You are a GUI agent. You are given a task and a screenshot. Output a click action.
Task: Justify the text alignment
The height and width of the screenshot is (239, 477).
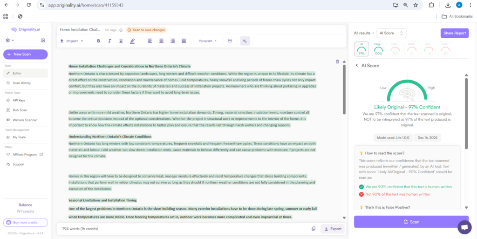pos(184,41)
